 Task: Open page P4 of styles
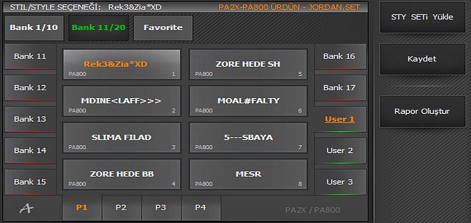coord(201,207)
